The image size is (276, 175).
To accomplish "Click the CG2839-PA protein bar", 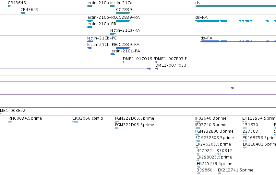I will click(x=123, y=48).
